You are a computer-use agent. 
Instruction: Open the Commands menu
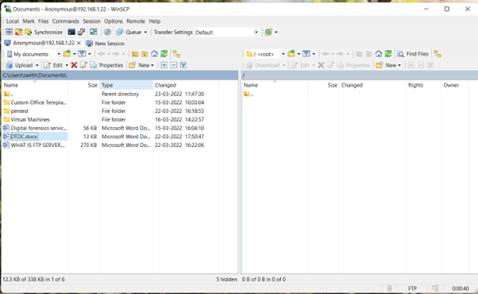66,21
